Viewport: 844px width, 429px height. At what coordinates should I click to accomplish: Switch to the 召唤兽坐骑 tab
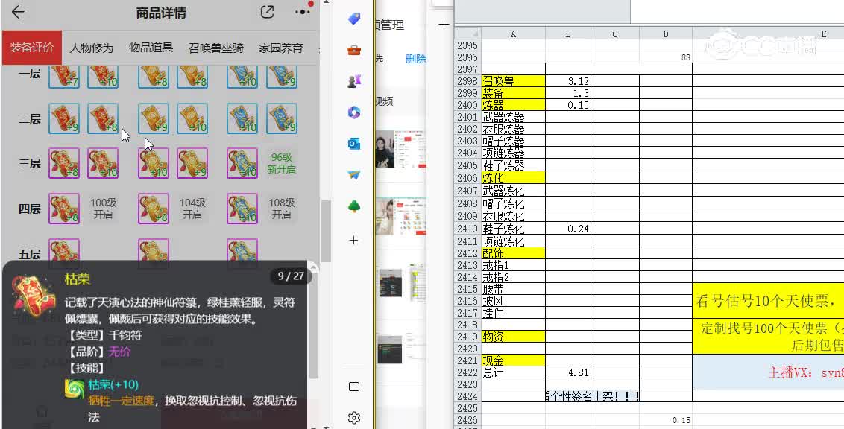click(x=215, y=48)
